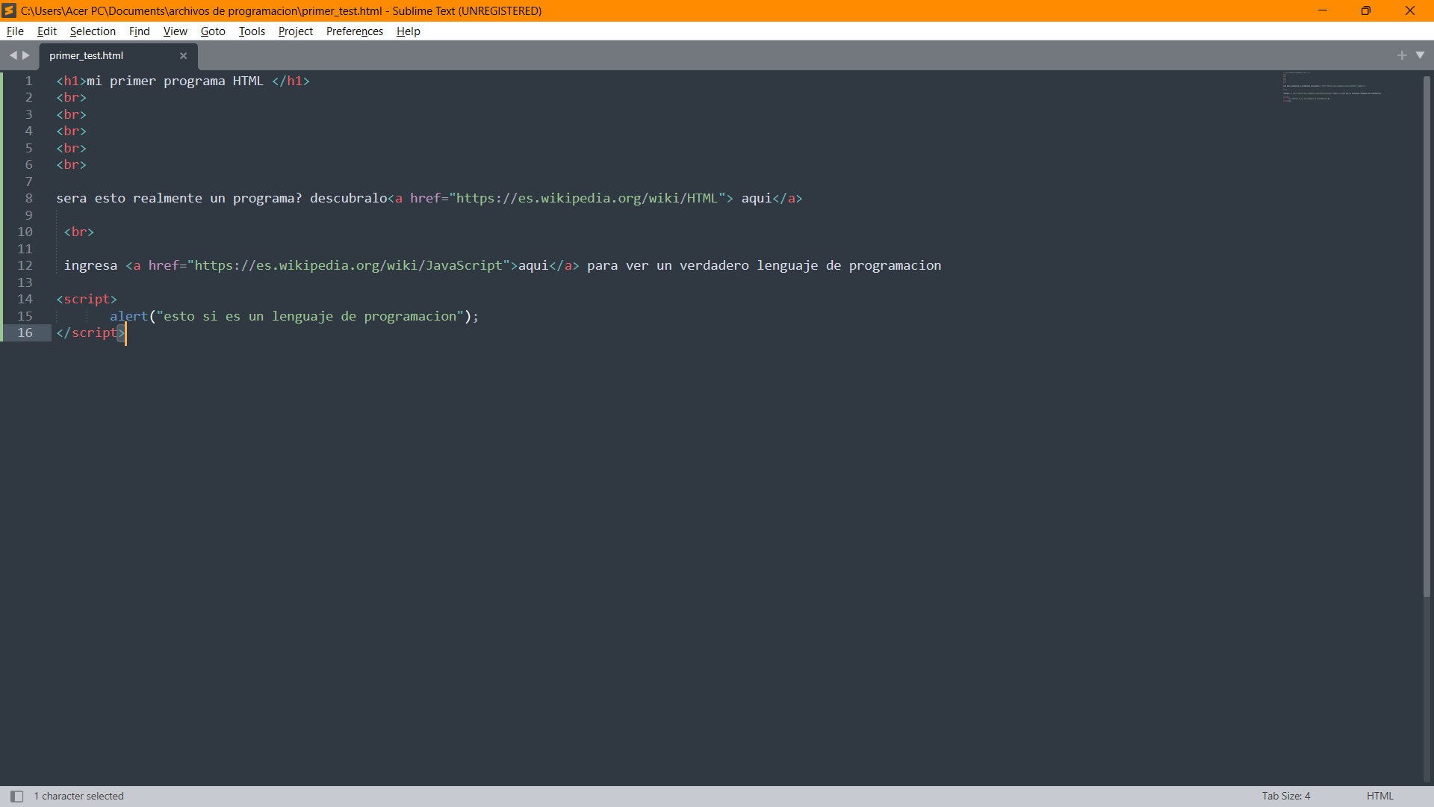Minimize the Sublime Text window
The width and height of the screenshot is (1434, 807).
(x=1323, y=10)
